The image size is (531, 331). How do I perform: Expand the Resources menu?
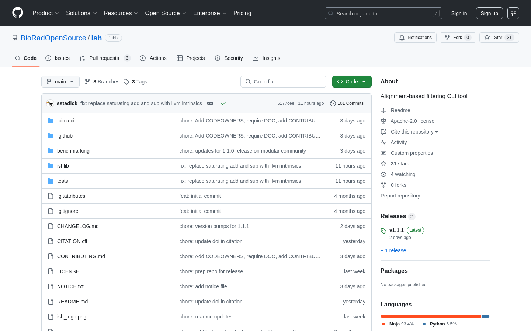pyautogui.click(x=121, y=13)
